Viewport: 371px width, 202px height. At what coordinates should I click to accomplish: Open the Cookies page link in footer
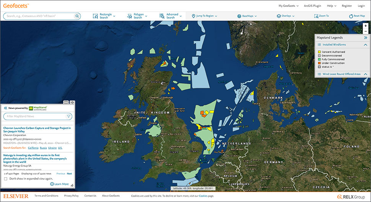(x=203, y=196)
